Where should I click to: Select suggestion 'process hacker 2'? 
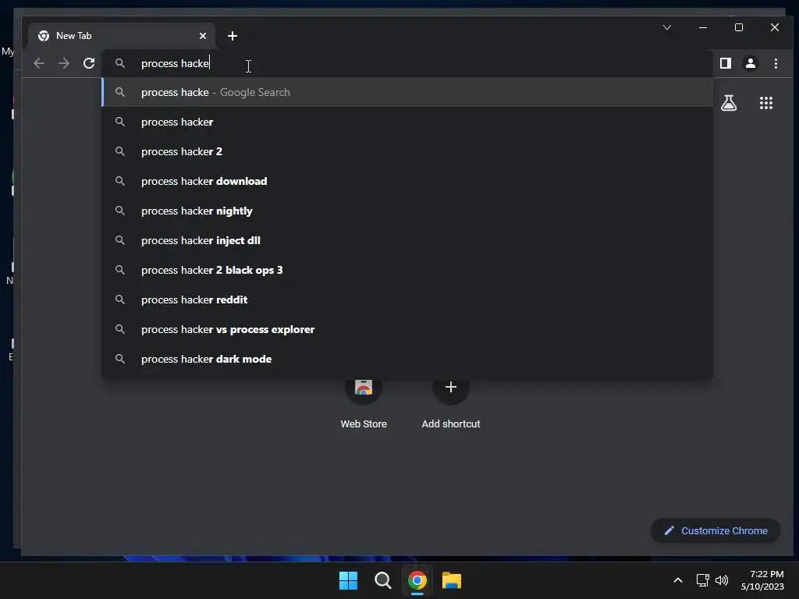[x=407, y=151]
